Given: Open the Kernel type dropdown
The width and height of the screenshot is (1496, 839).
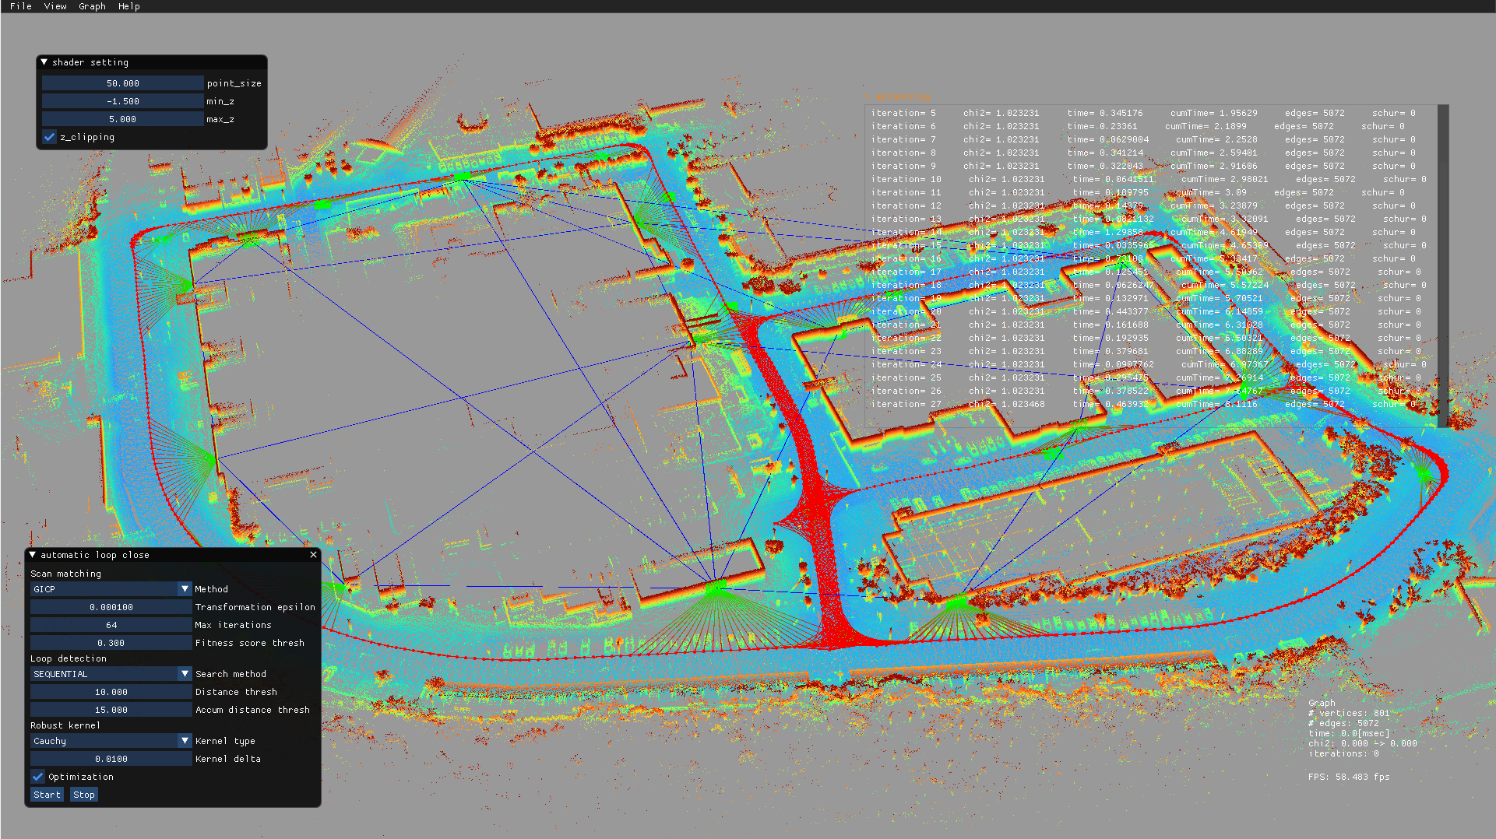Looking at the screenshot, I should point(111,741).
